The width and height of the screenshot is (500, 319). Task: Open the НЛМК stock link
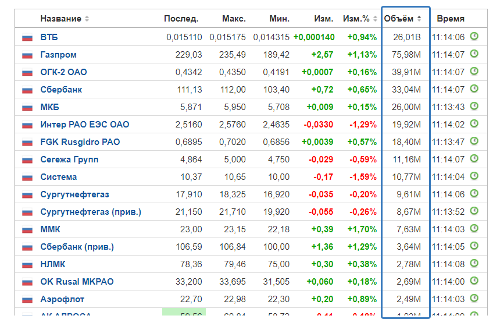pos(53,264)
